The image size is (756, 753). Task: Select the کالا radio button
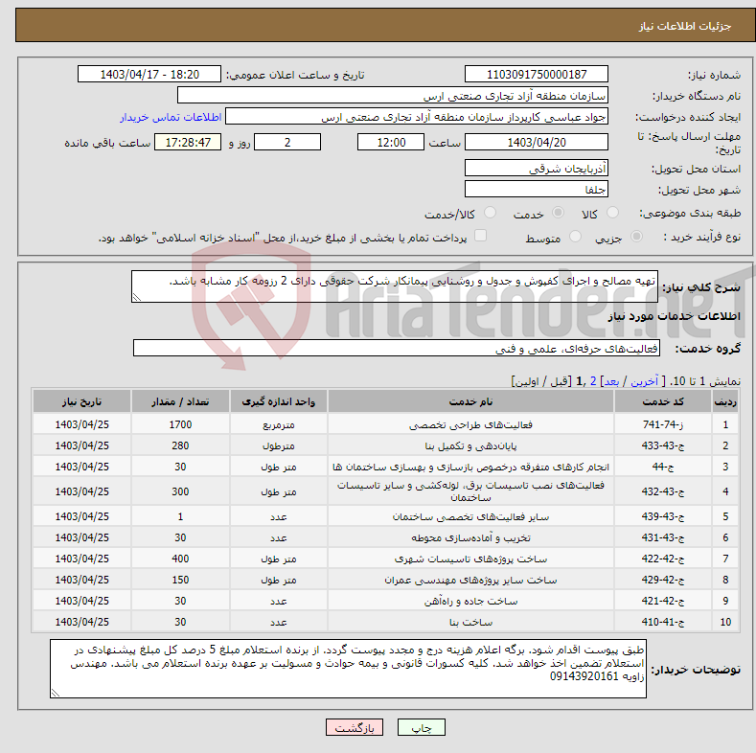[x=612, y=213]
